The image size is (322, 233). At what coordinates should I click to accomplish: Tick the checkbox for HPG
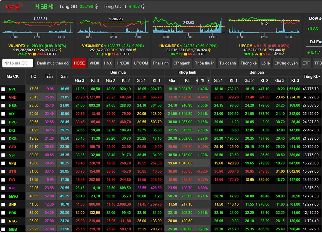coord(3,122)
